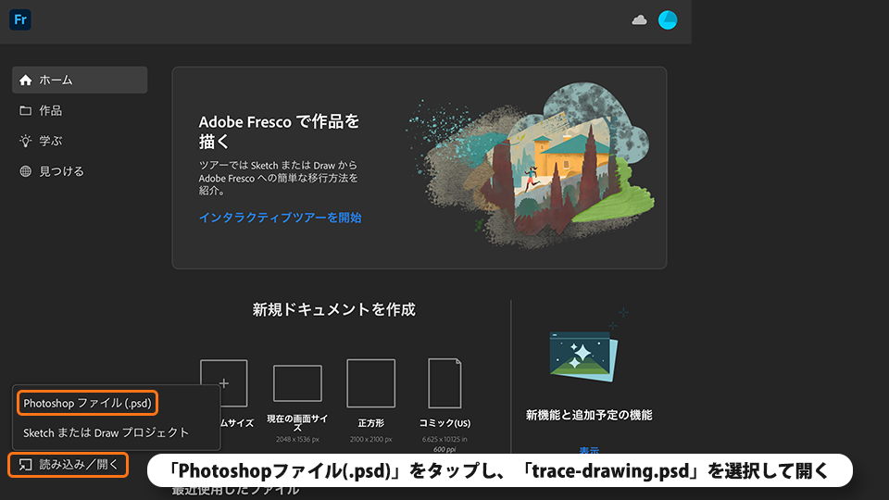Click the globe icon beside 見つける
Viewport: 889px width, 500px height.
pos(26,171)
